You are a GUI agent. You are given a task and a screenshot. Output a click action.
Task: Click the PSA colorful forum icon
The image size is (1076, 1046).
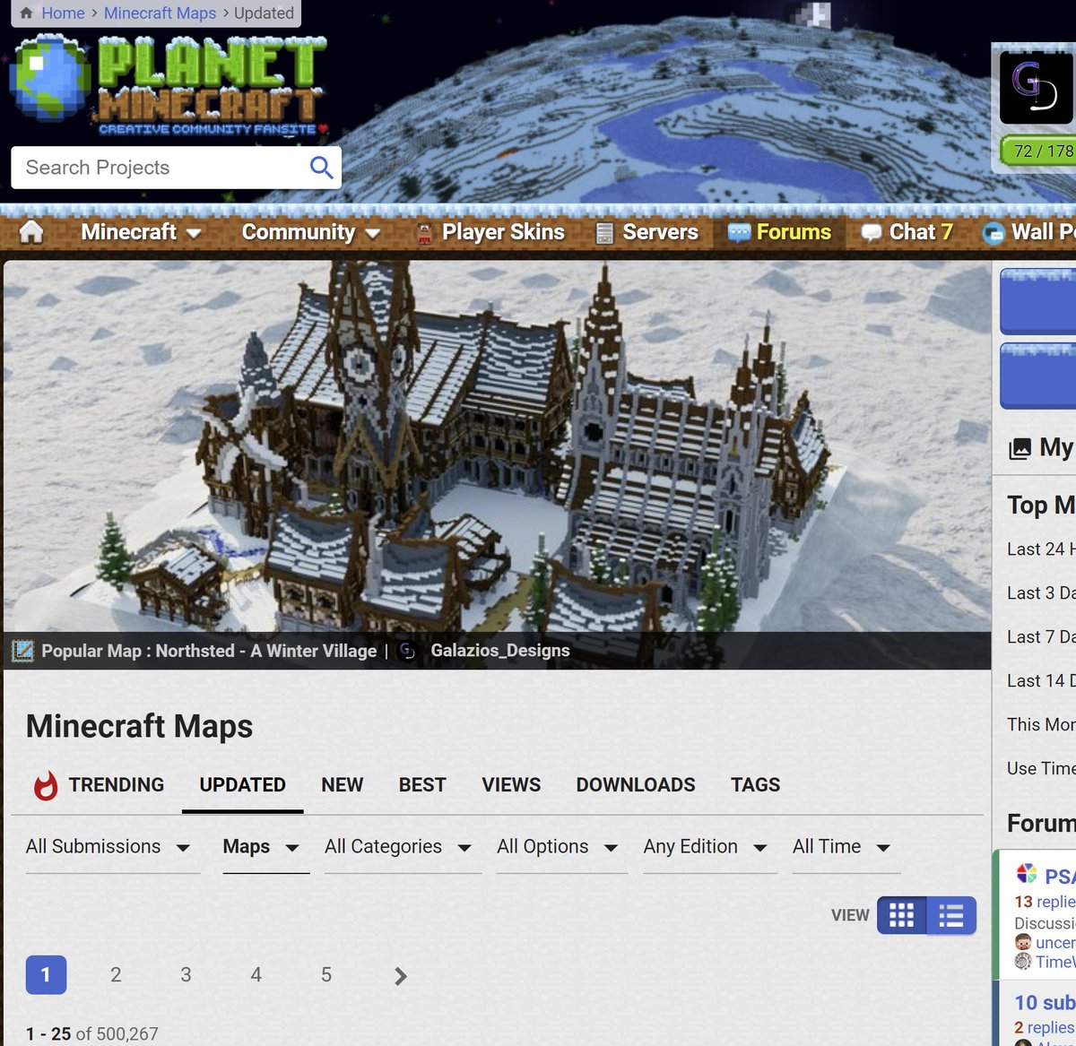(x=1026, y=874)
